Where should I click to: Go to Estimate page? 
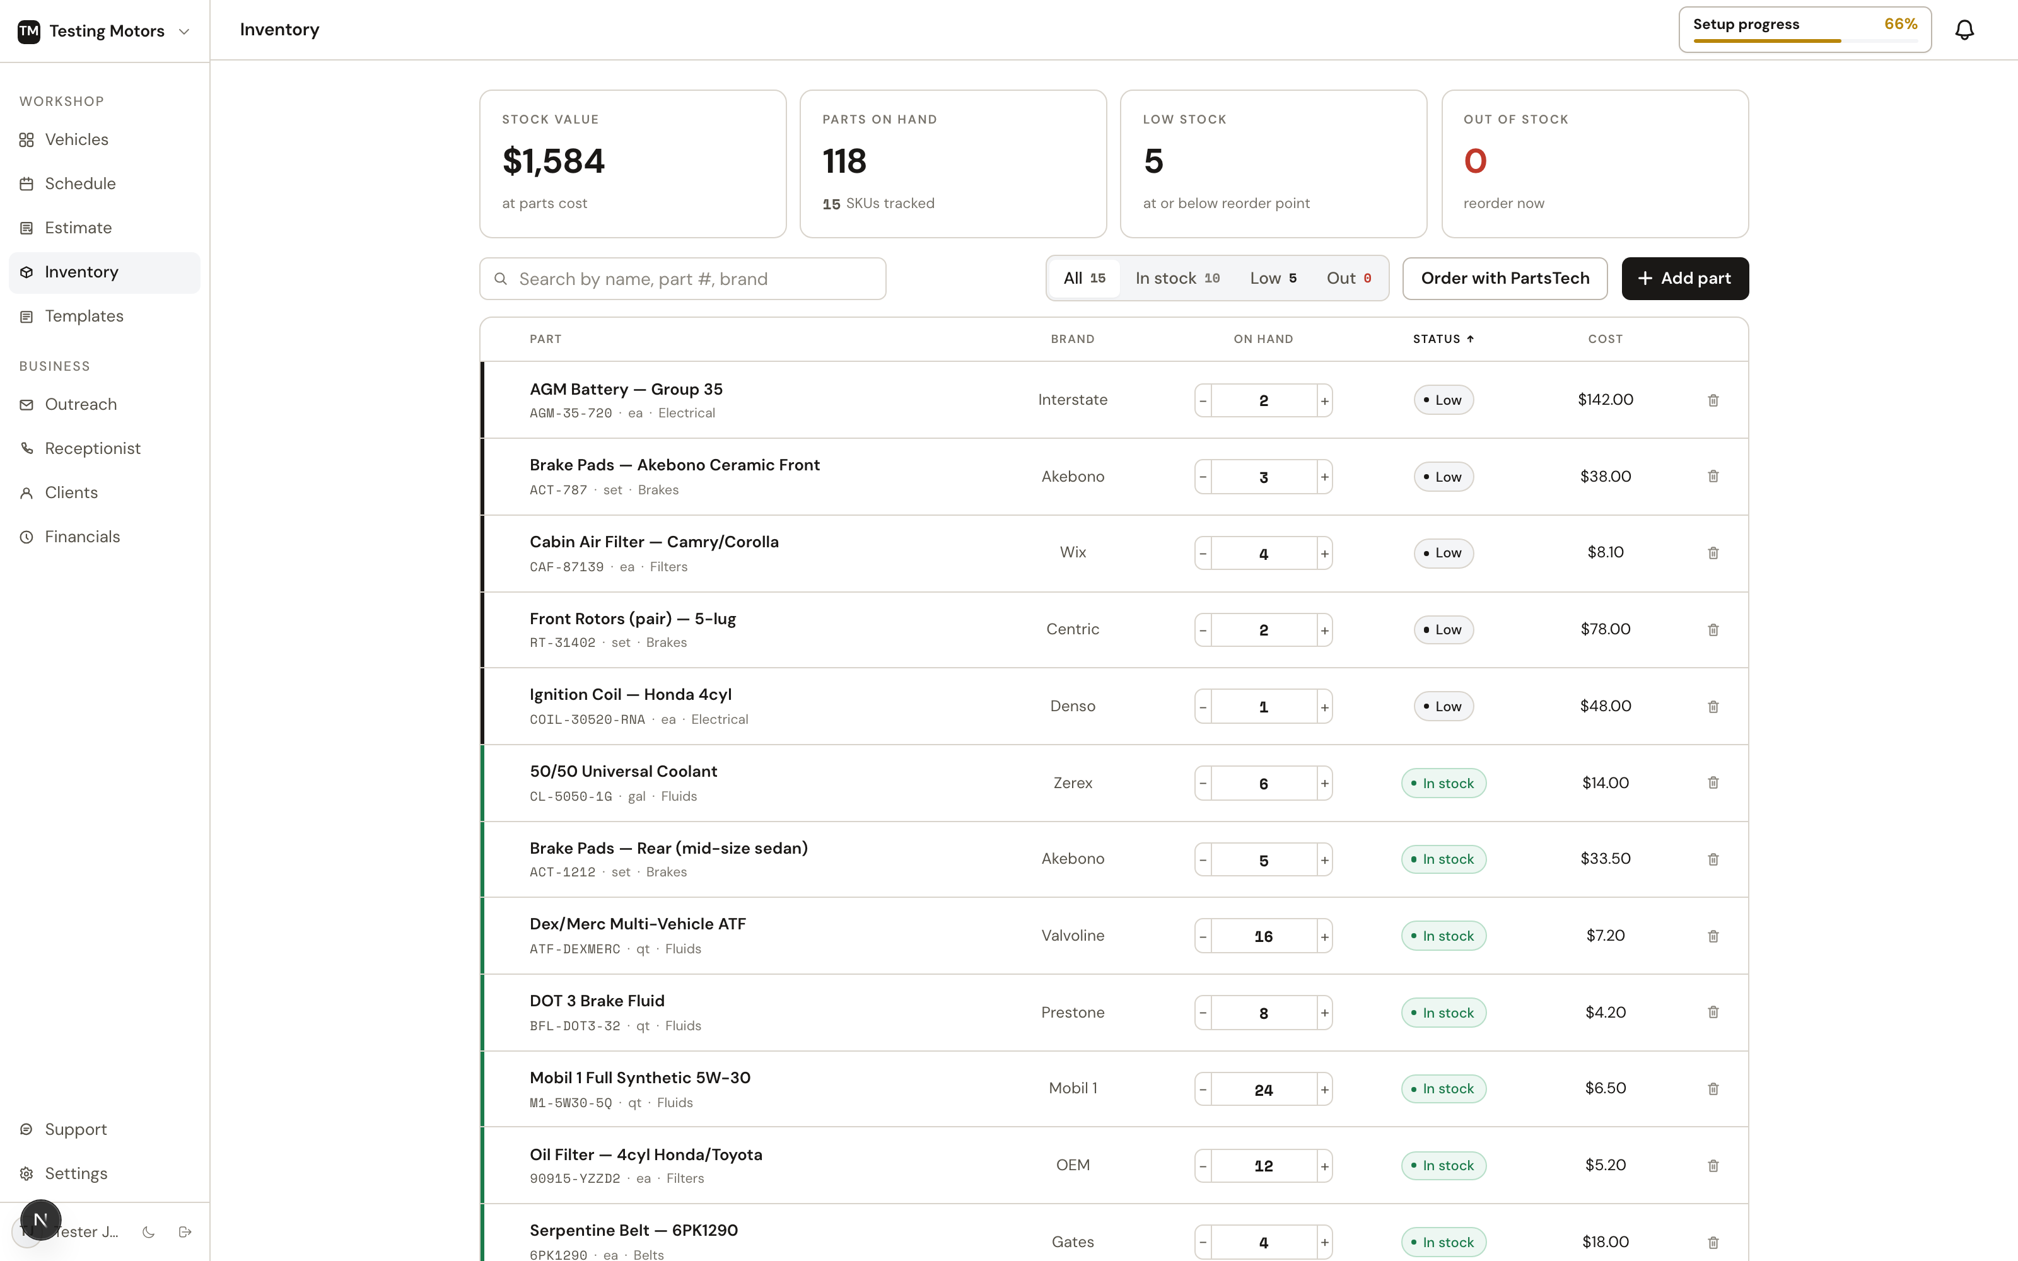(x=104, y=228)
